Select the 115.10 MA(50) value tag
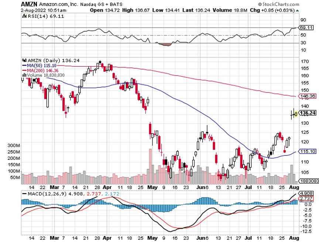Screen dimensions: 319x242 [x=307, y=151]
